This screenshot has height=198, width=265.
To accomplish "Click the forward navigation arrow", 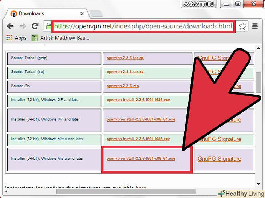I will 23,26.
